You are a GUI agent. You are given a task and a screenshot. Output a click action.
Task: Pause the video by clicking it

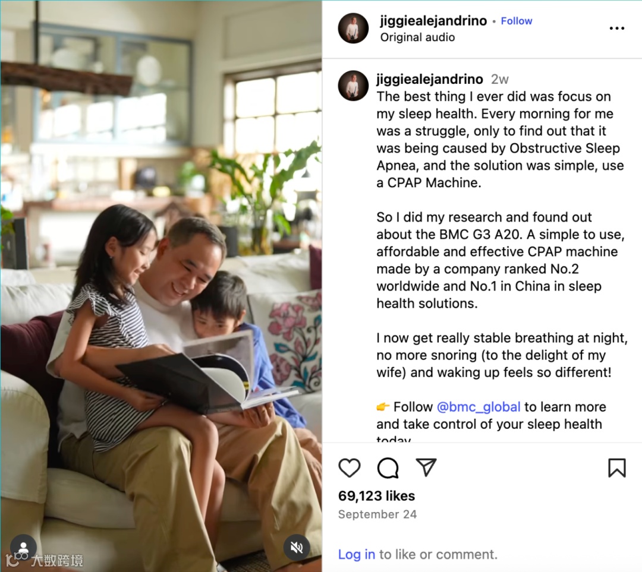click(x=161, y=286)
